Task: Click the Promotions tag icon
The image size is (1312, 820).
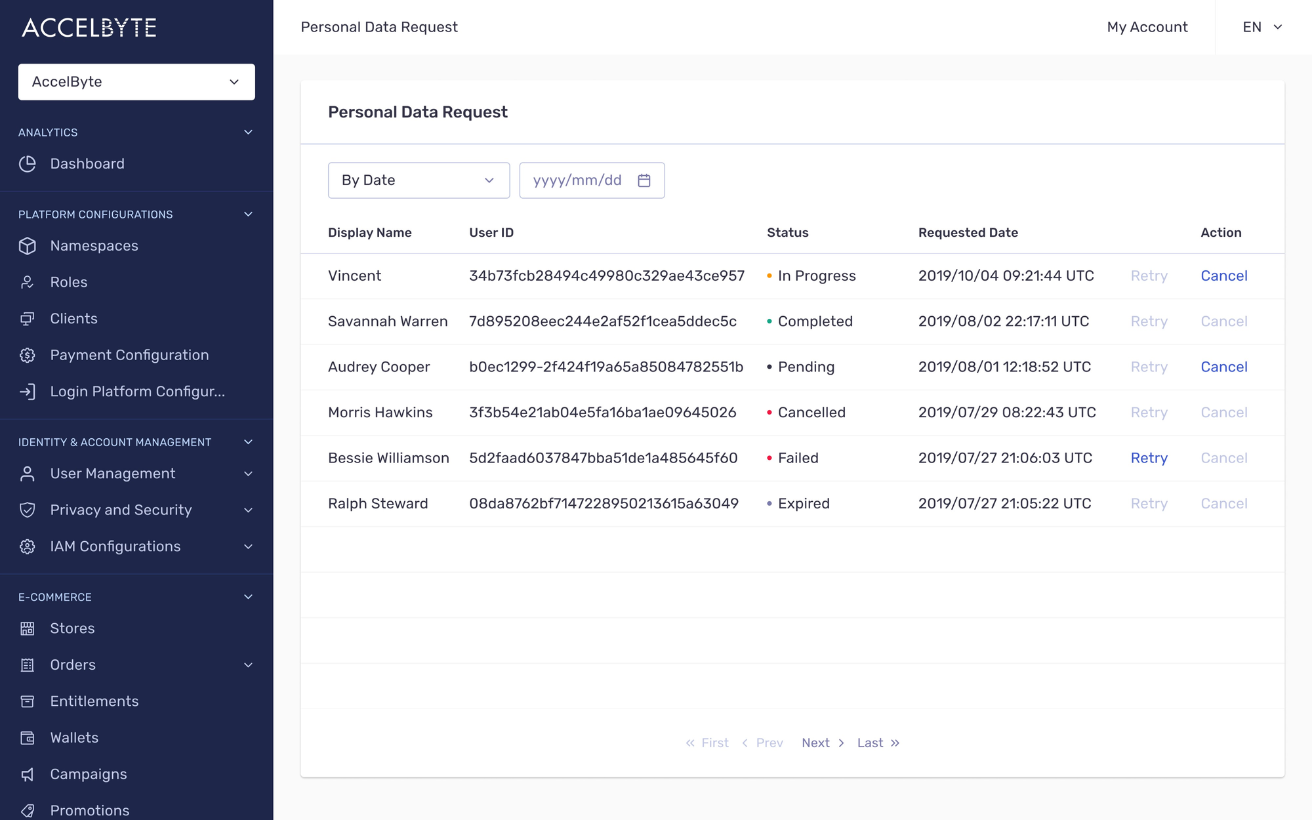Action: tap(28, 811)
